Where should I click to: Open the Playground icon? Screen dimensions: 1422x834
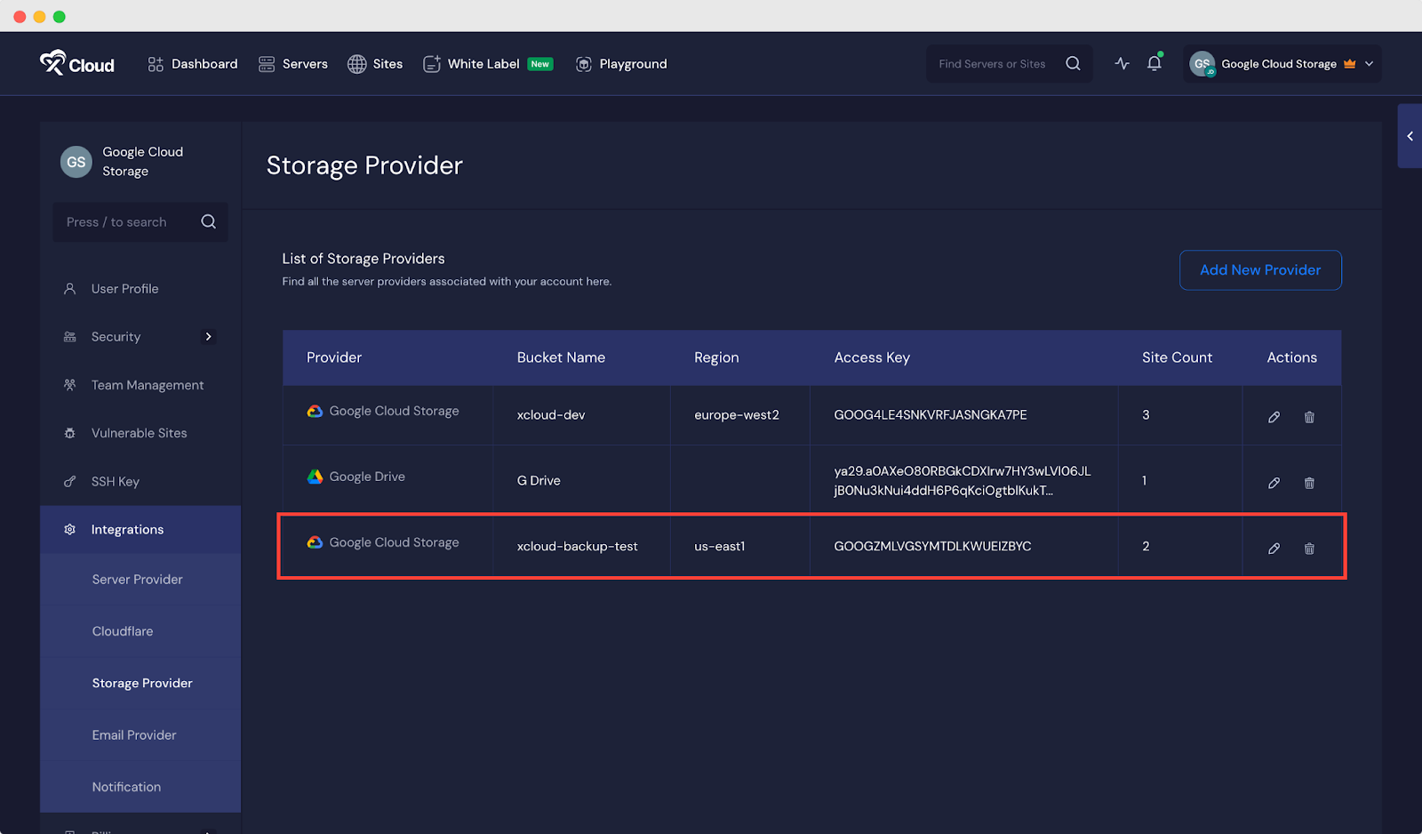584,63
